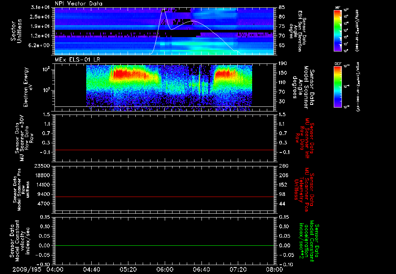Click the 44 telemetry tick value
The width and height of the screenshot is (396, 274).
click(x=282, y=204)
